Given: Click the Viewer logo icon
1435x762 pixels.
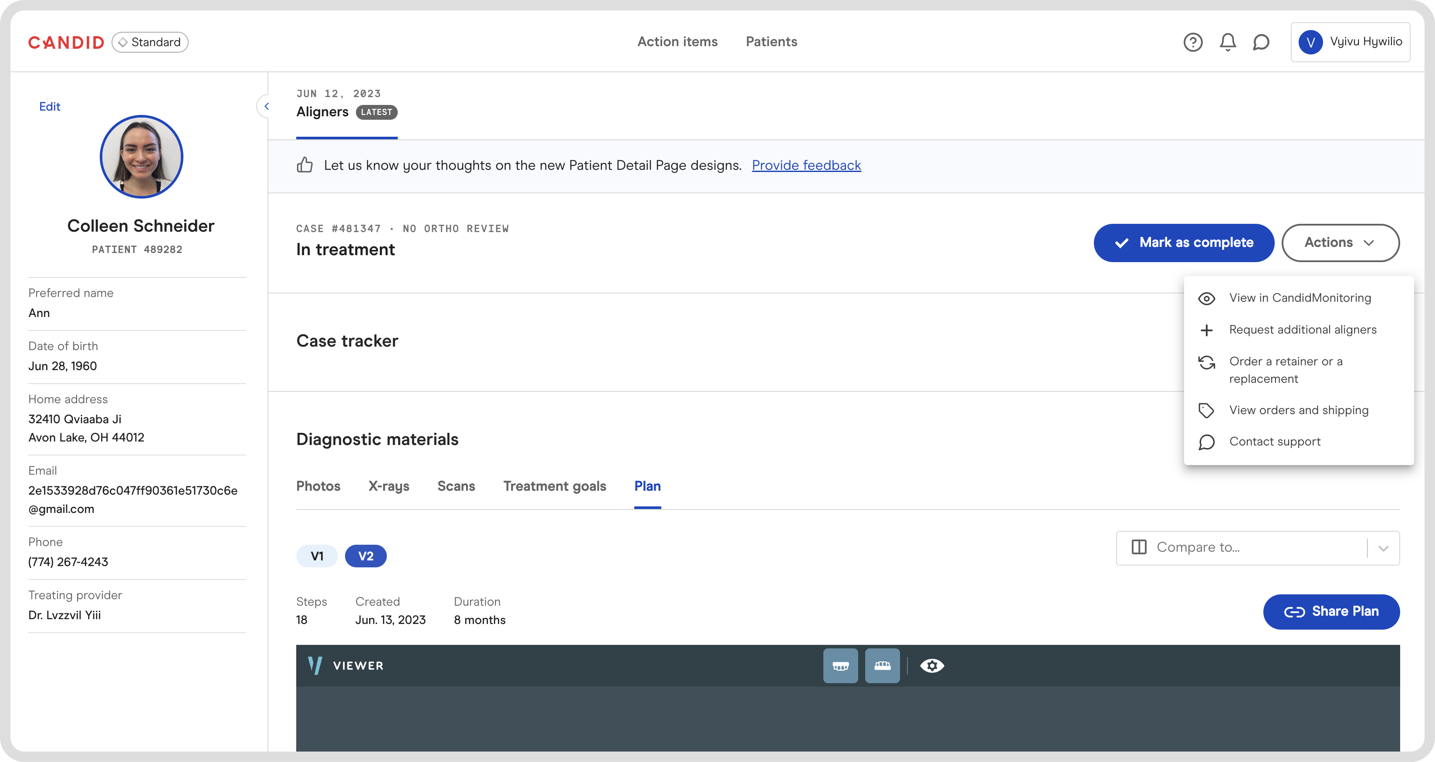Looking at the screenshot, I should point(315,666).
